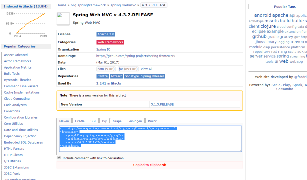Open Application Metrics category
Image resolution: width=307 pixels, height=180 pixels.
pyautogui.click(x=18, y=67)
